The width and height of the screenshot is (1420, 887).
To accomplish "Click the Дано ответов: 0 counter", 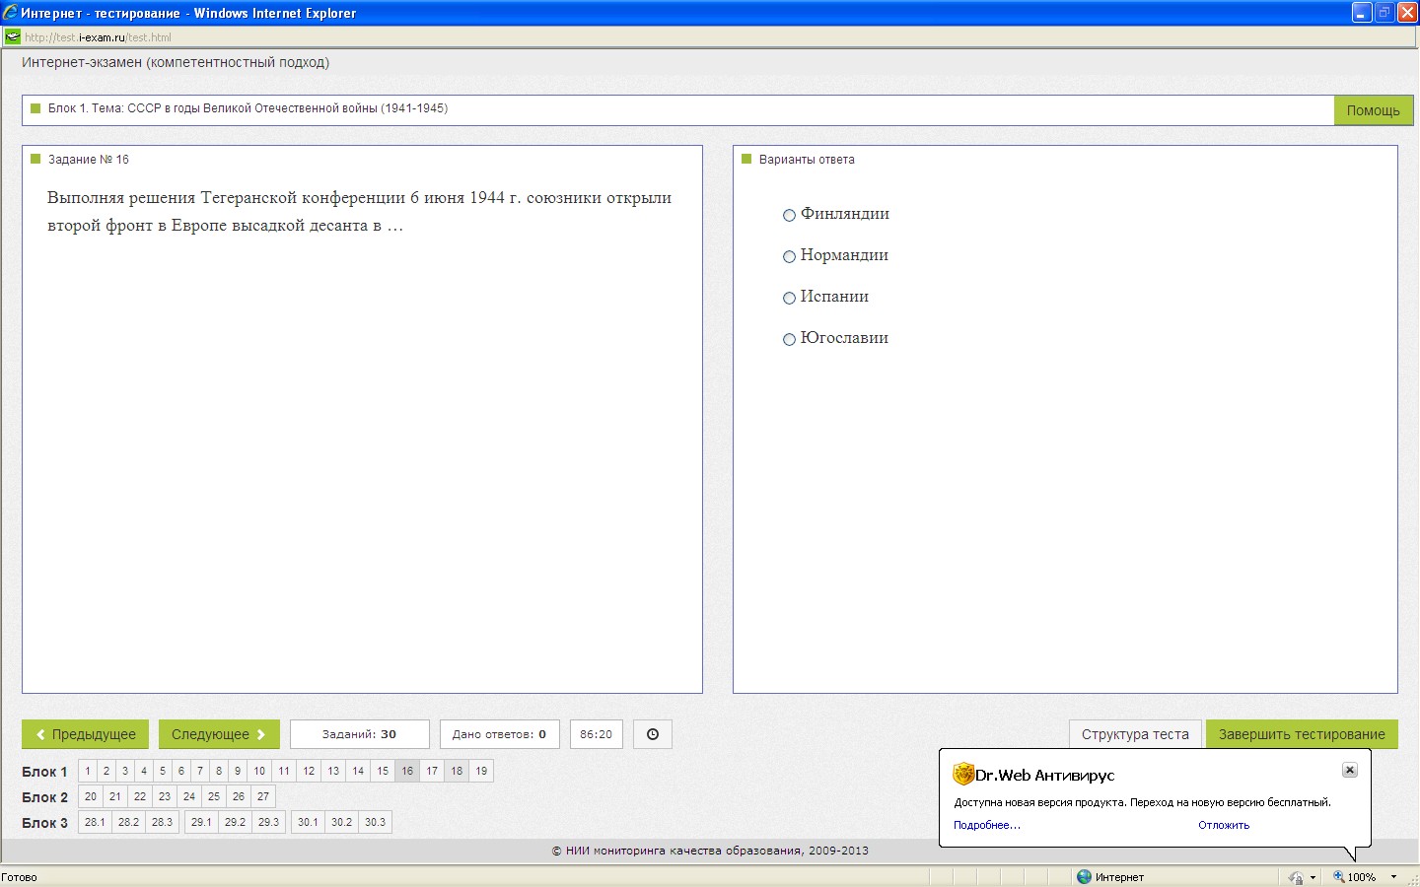I will click(500, 734).
